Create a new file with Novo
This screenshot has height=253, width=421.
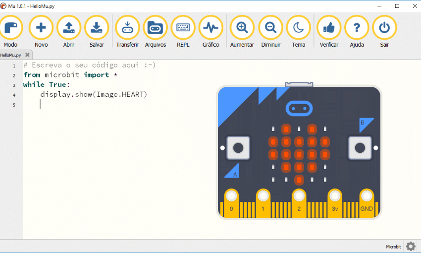coord(41,28)
